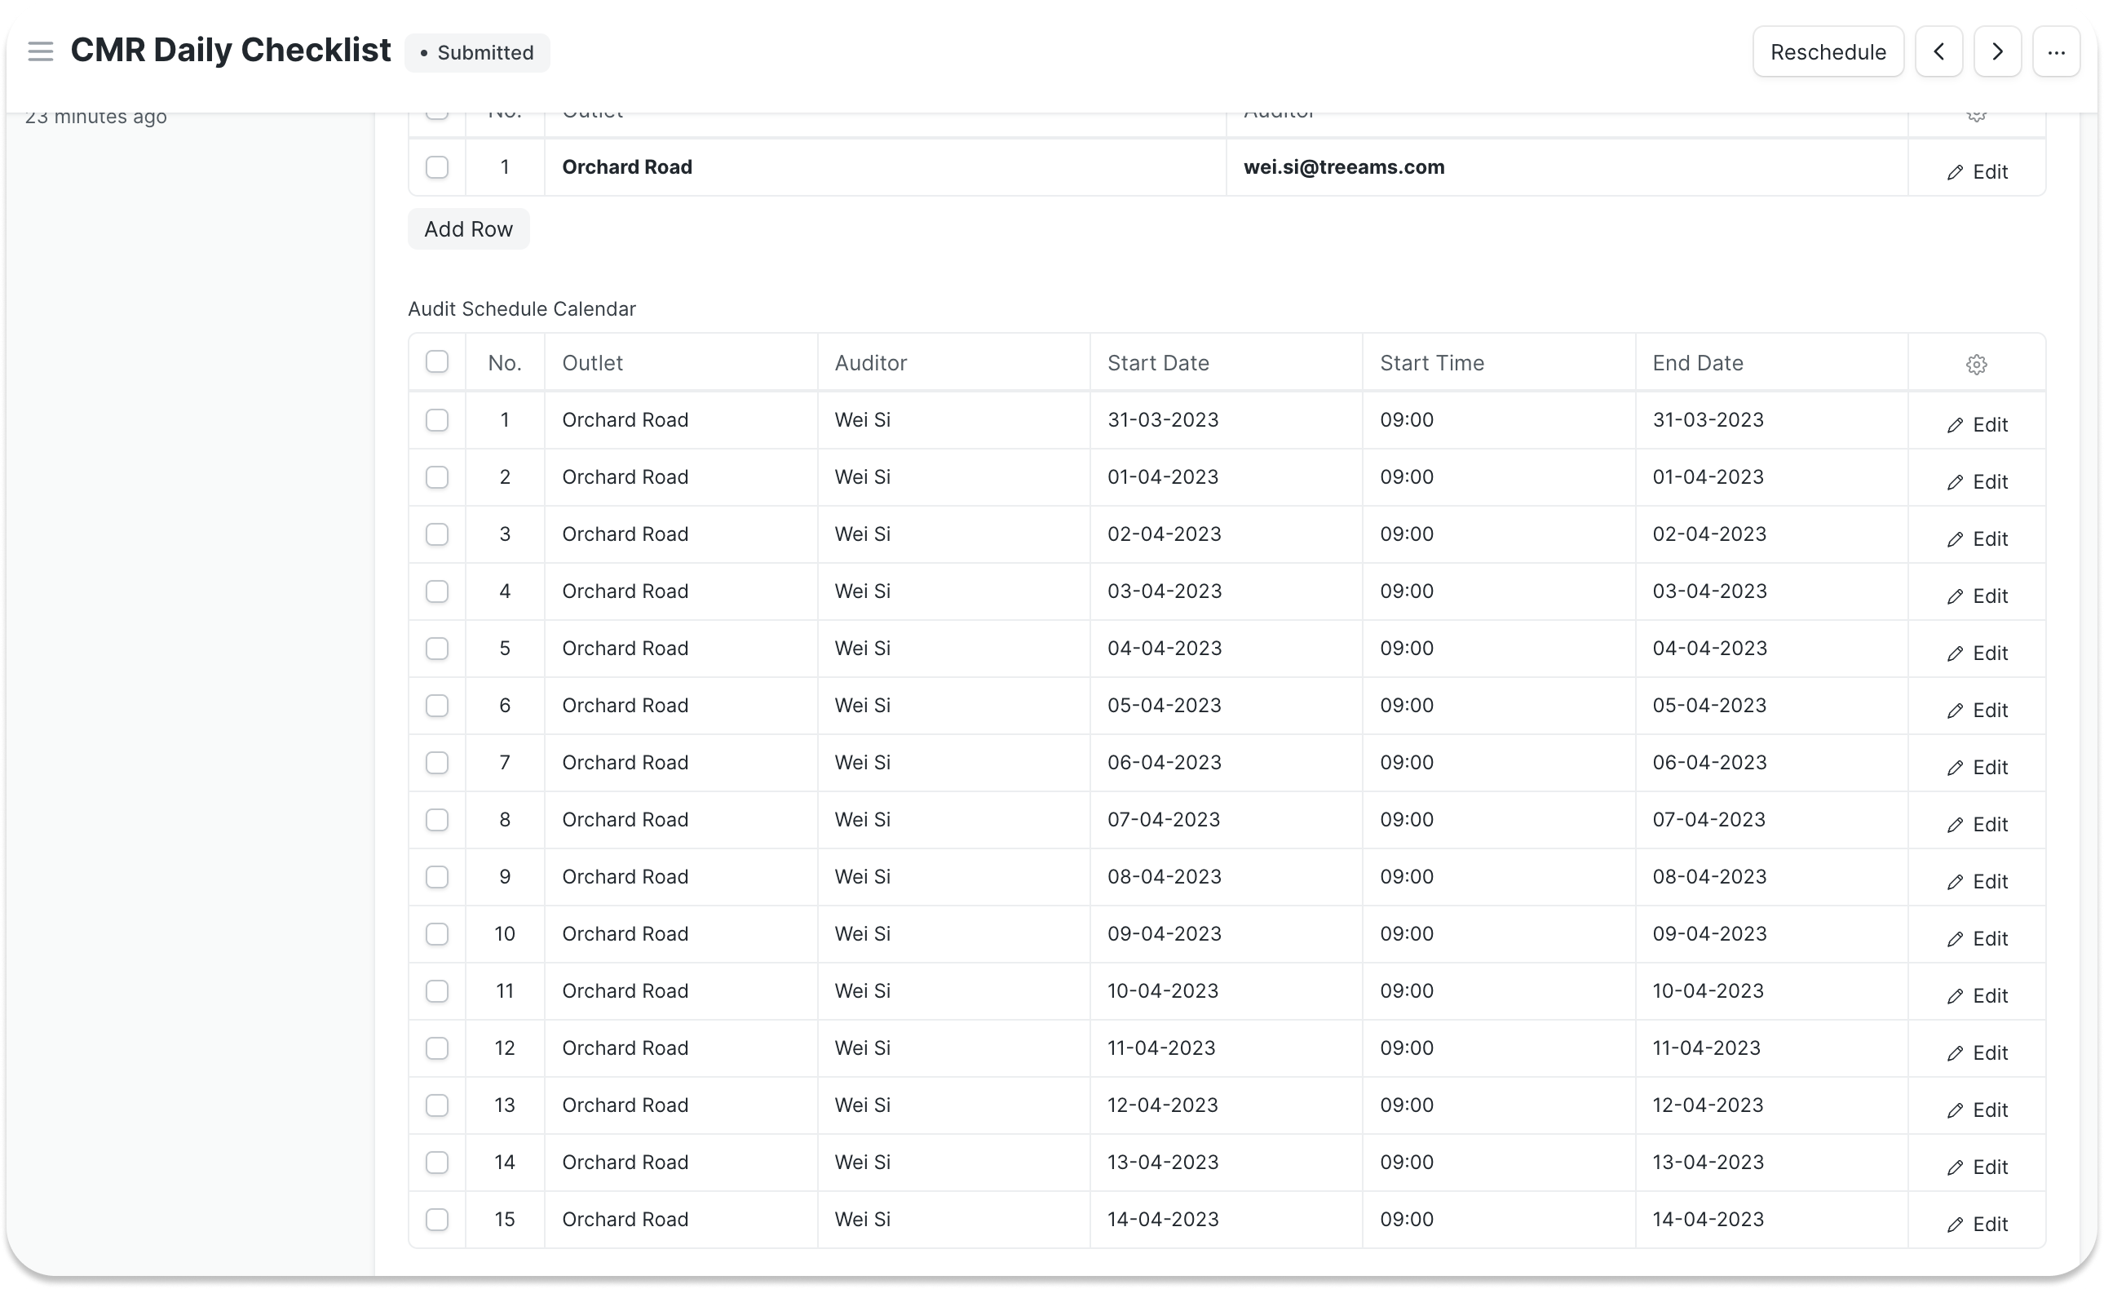Viewport: 2104px width, 1289px height.
Task: Tick the select-all checkbox in Audit Schedule header
Action: pos(437,361)
